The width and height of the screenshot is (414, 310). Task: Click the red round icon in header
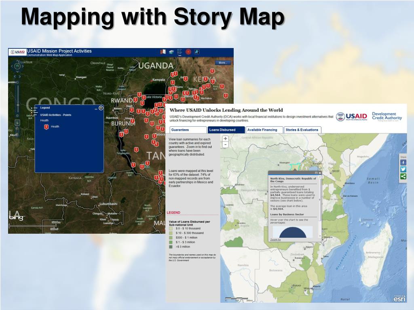[188, 52]
